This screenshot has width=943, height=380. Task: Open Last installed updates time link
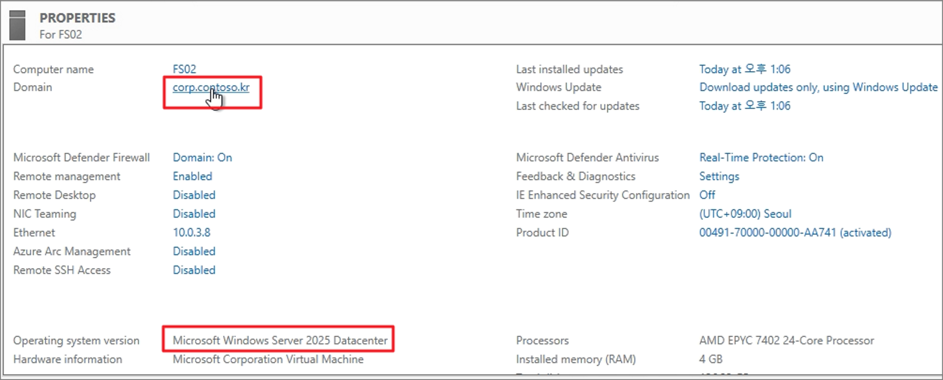point(745,69)
